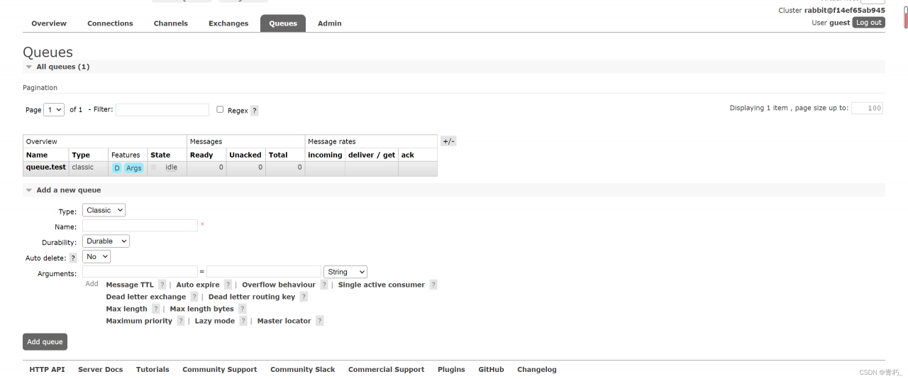This screenshot has height=379, width=908.
Task: Open help for Auto expire argument
Action: (228, 285)
